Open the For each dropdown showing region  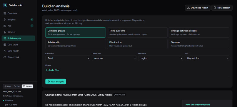click(x=161, y=58)
